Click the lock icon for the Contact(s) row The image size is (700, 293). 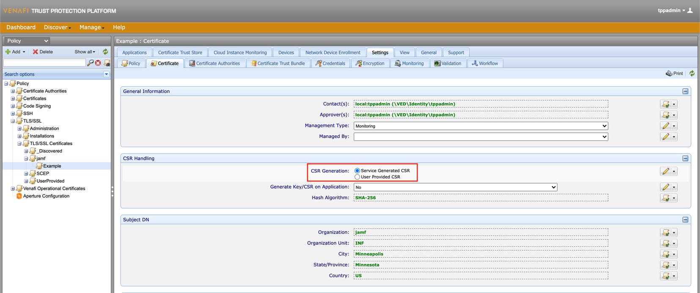click(666, 104)
